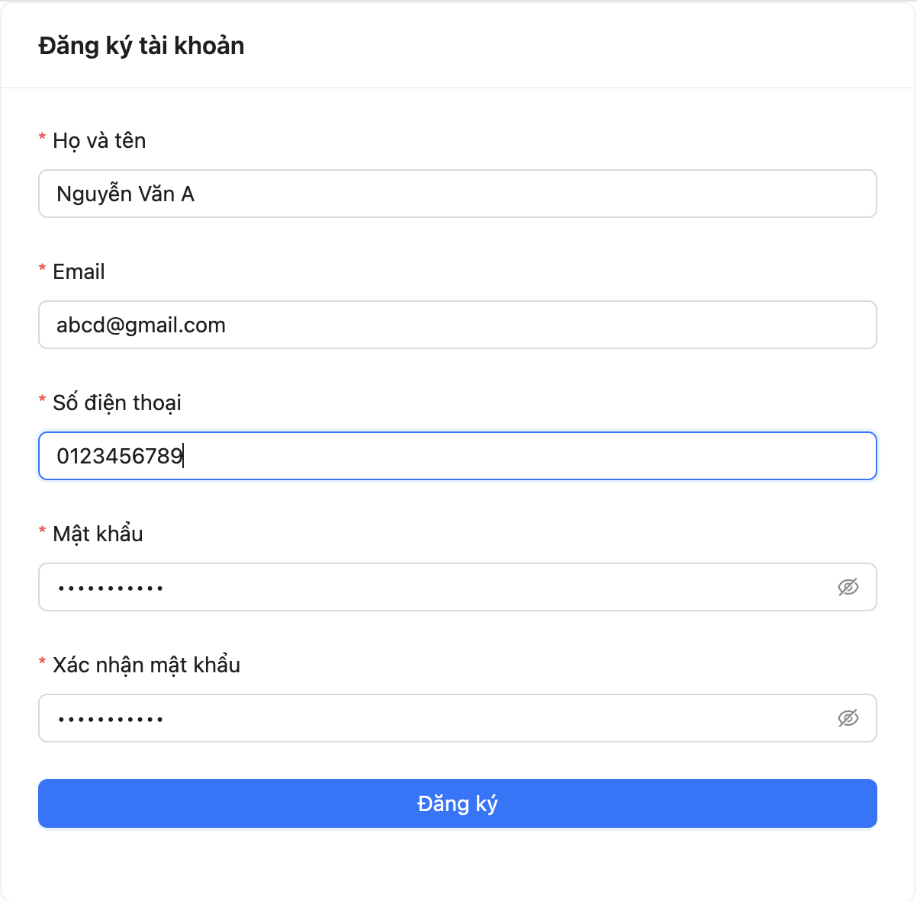Click the entered text abcd@gmail.com
This screenshot has width=917, height=901.
pos(141,325)
